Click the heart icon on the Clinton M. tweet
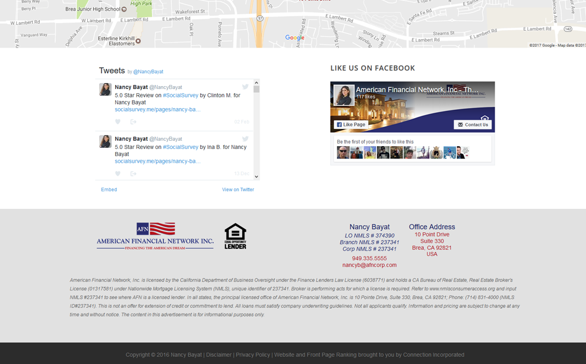 118,122
